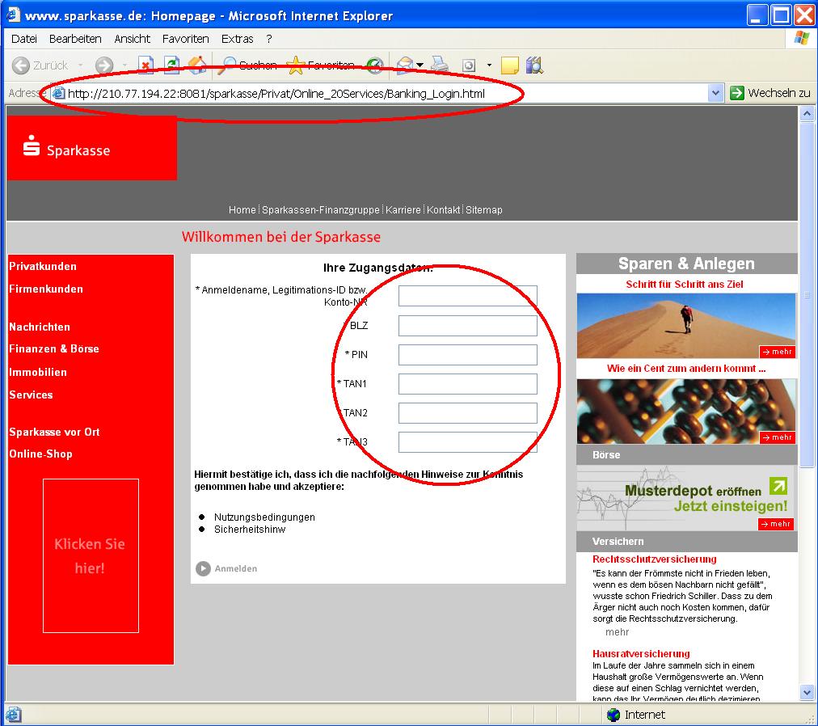
Task: Click the research books toolbar icon
Action: pos(535,65)
